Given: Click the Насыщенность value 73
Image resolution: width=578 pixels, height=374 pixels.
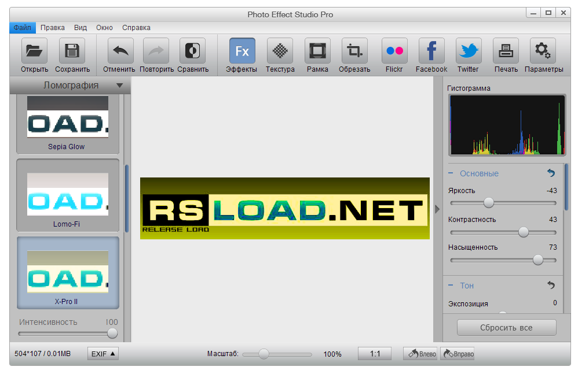Looking at the screenshot, I should [553, 247].
